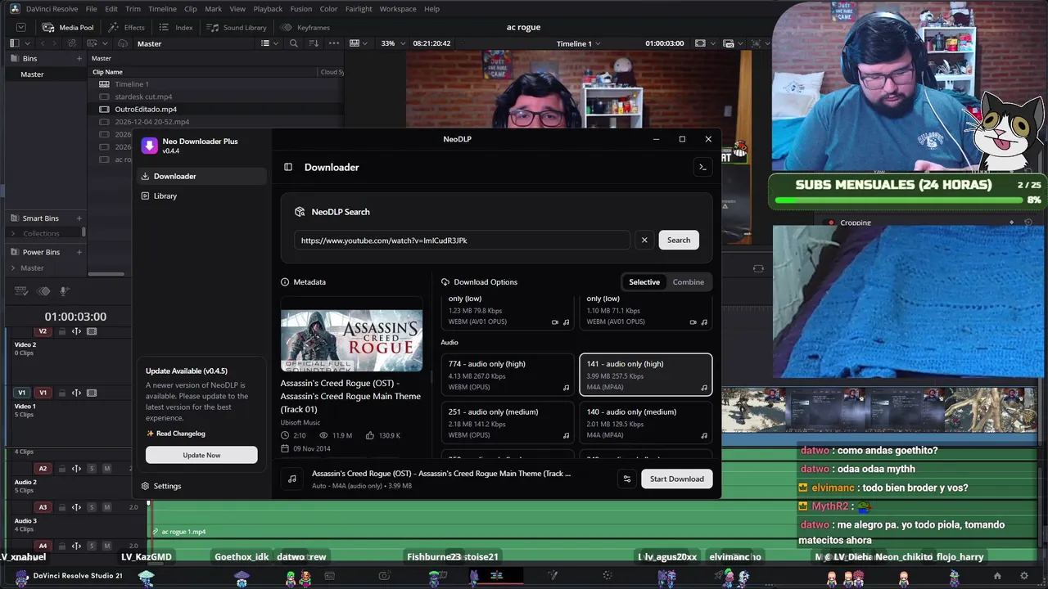Toggle the Media Pool button in Resolve
This screenshot has width=1048, height=589.
click(x=69, y=27)
